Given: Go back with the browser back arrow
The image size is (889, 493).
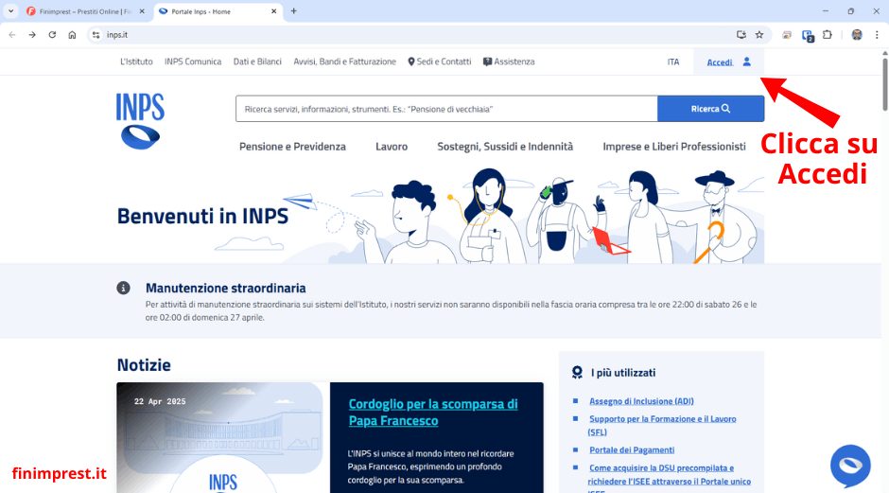Looking at the screenshot, I should pos(12,35).
